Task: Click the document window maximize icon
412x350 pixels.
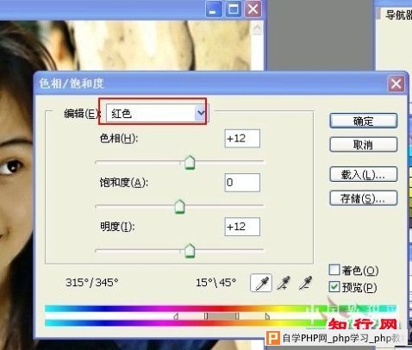Action: [233, 9]
